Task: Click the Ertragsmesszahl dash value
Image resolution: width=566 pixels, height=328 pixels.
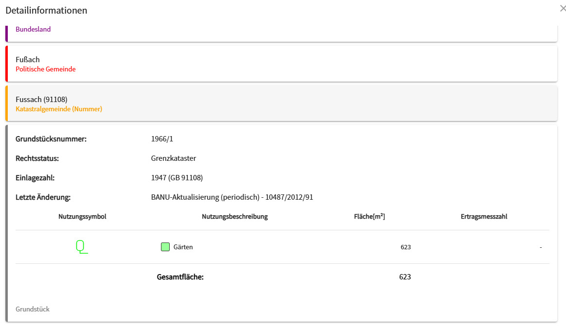Action: pos(541,247)
